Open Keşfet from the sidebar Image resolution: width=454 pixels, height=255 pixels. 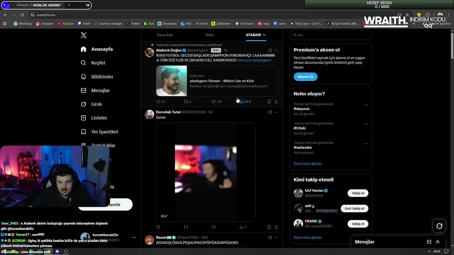coord(93,63)
